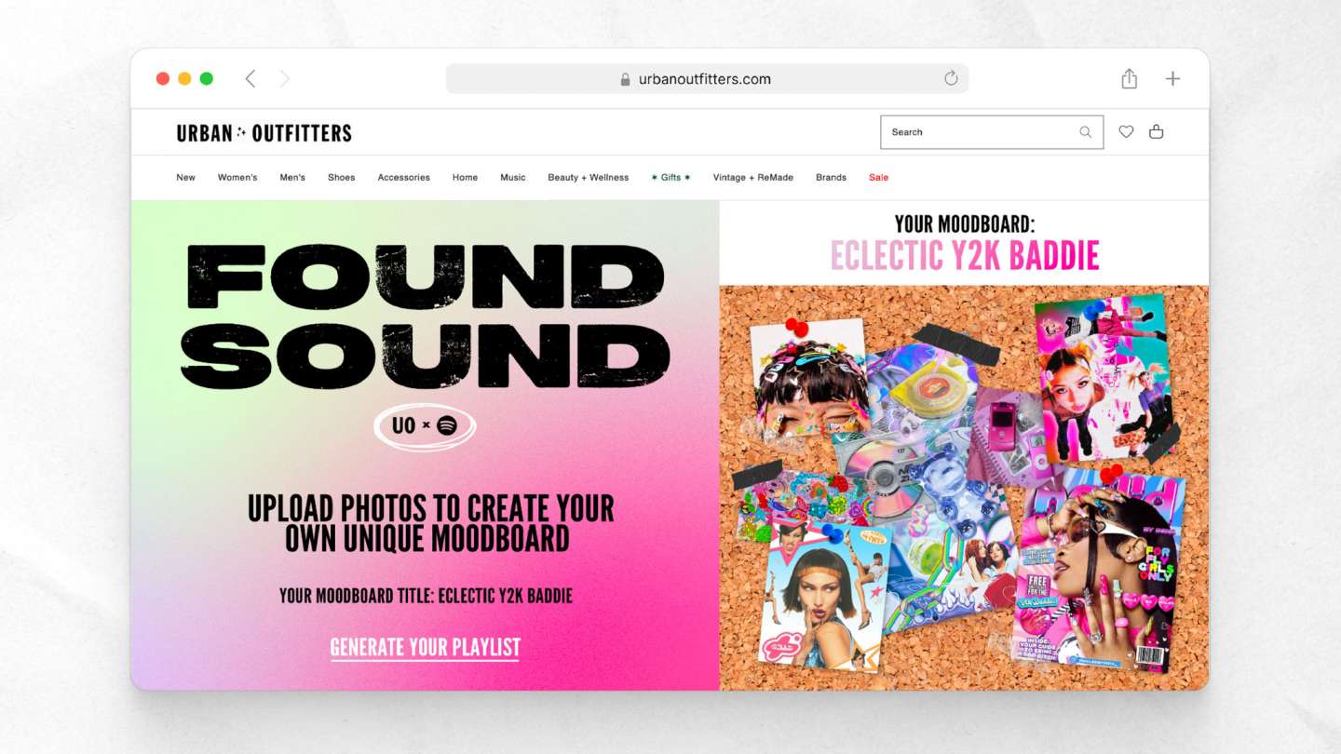Click the search magnifier icon
The image size is (1341, 754).
1085,132
